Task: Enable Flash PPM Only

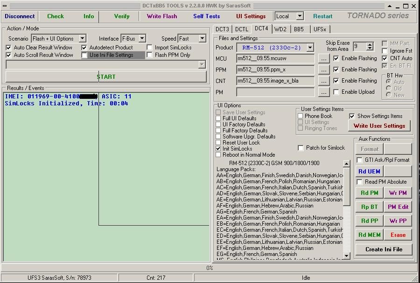Action: click(149, 55)
